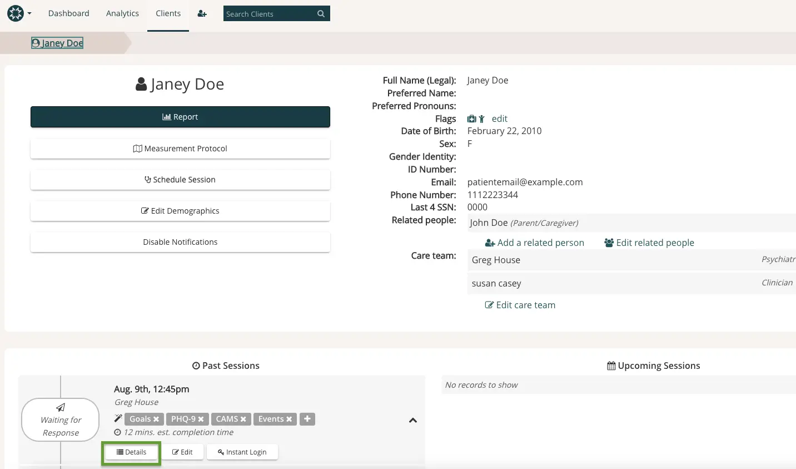The image size is (796, 469).
Task: Remove the CAMS measure tag
Action: pos(244,419)
